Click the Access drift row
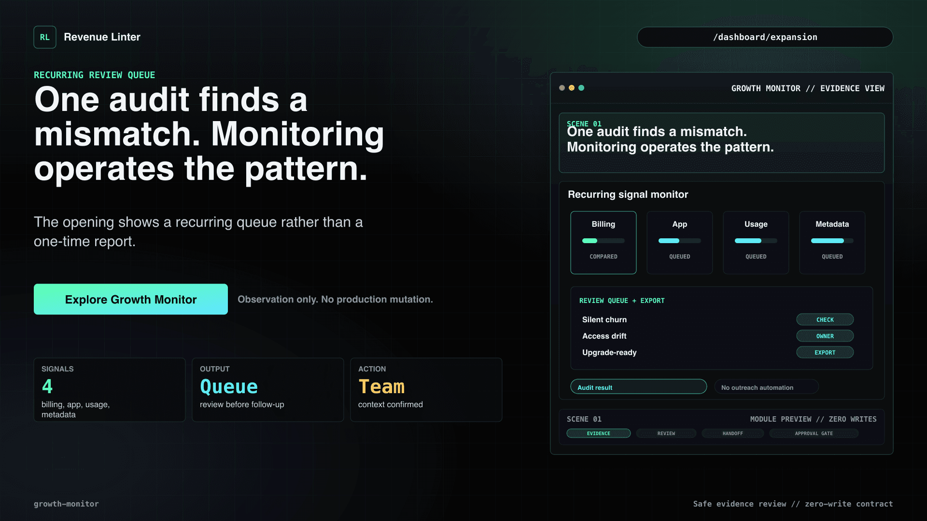 tap(718, 336)
